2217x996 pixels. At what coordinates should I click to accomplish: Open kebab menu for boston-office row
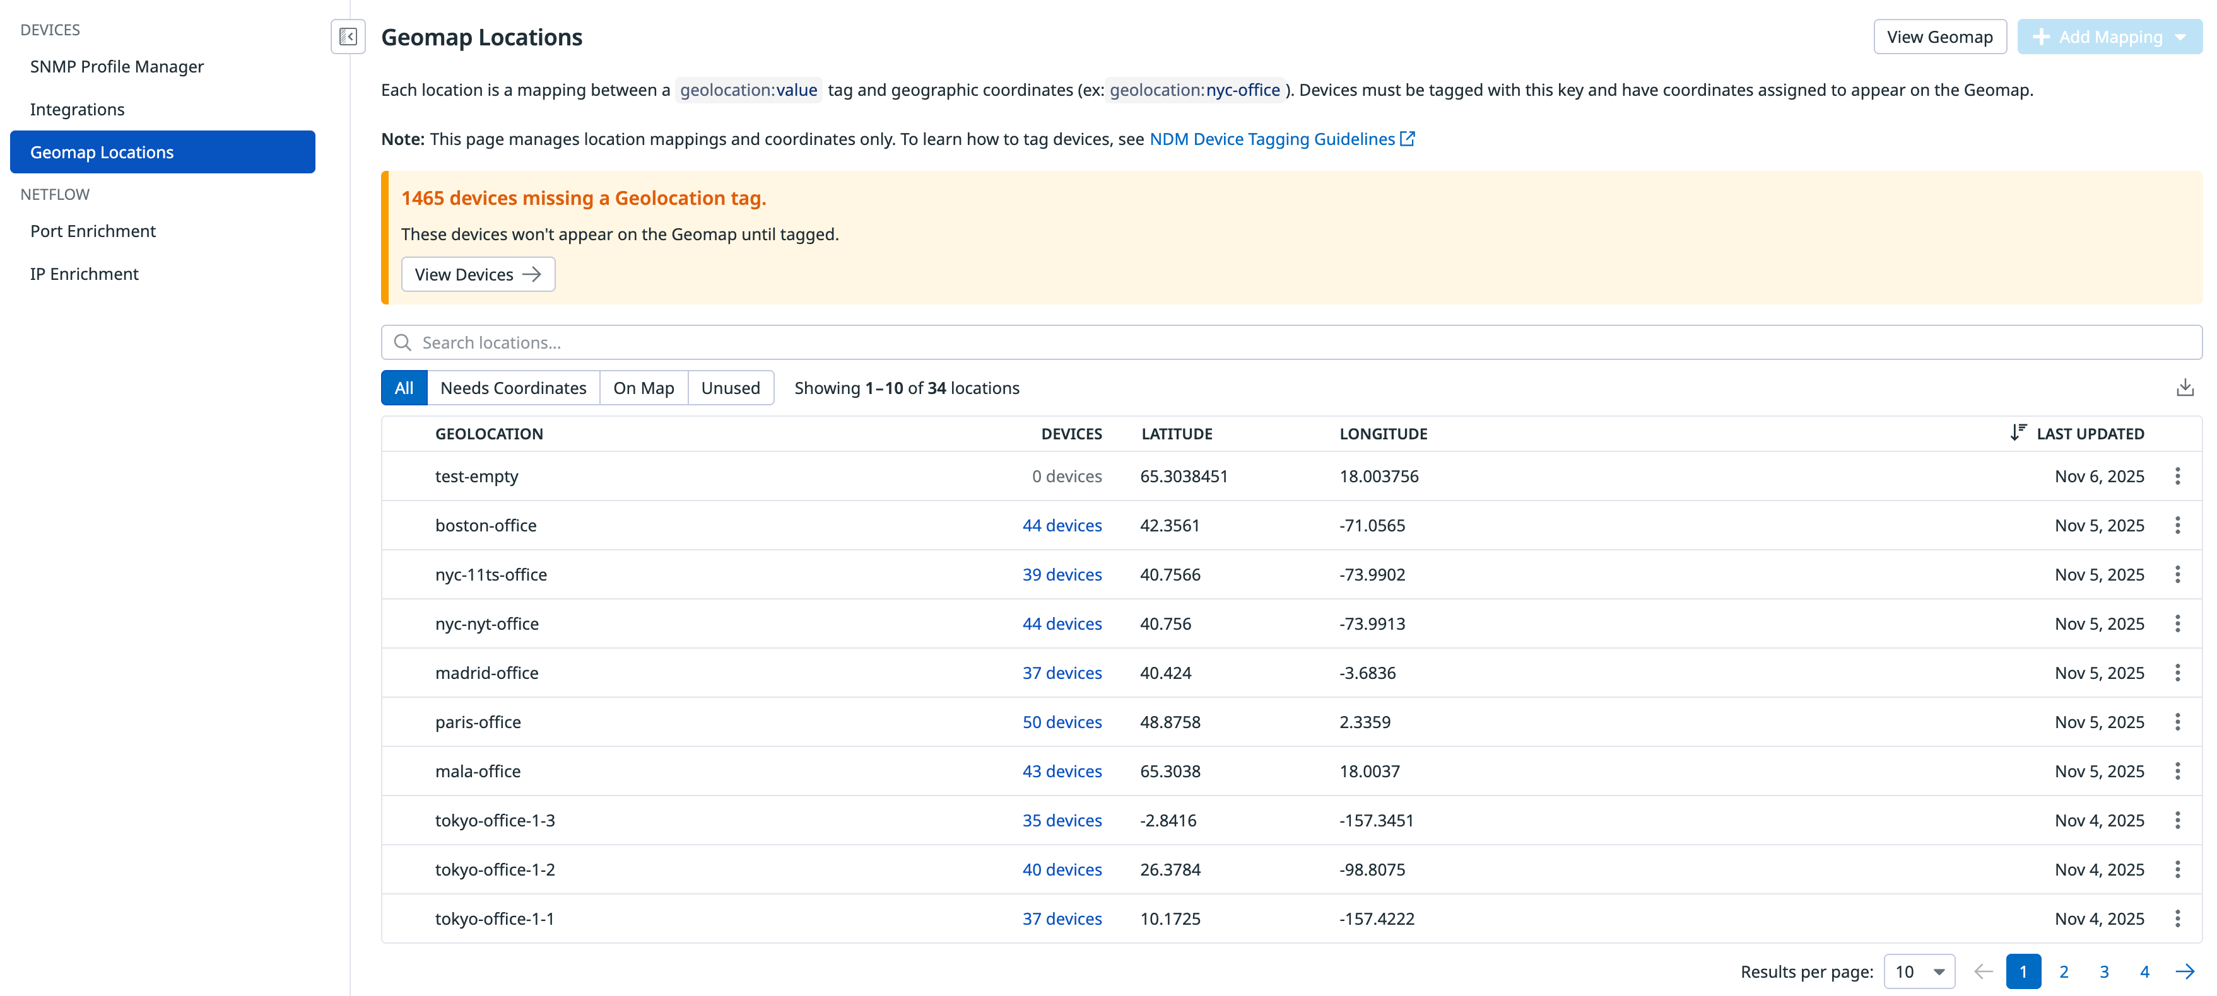(2177, 526)
